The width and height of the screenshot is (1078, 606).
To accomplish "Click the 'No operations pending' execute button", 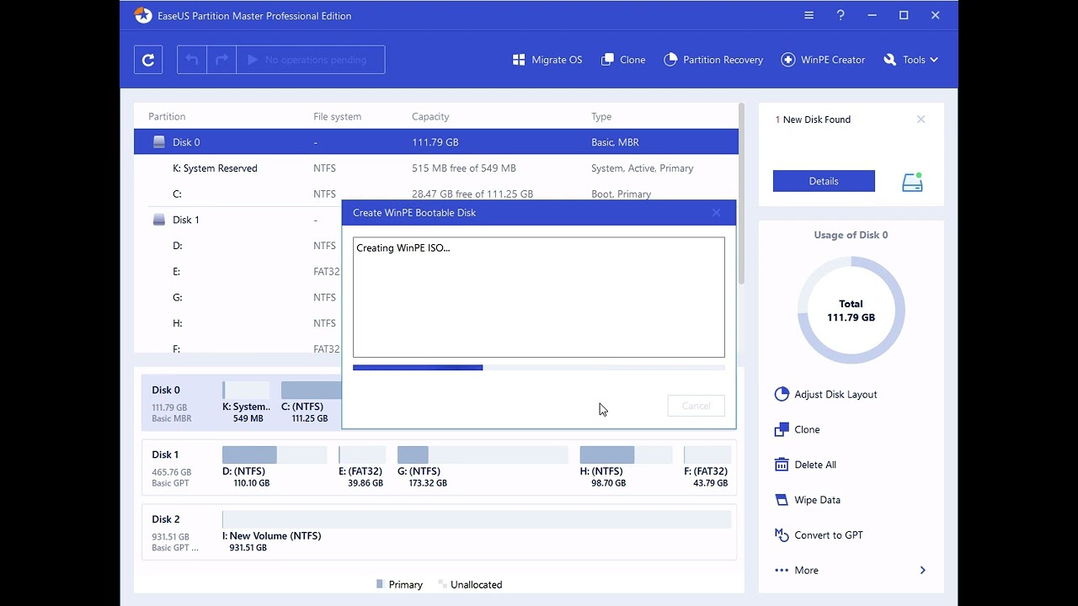I will (311, 60).
